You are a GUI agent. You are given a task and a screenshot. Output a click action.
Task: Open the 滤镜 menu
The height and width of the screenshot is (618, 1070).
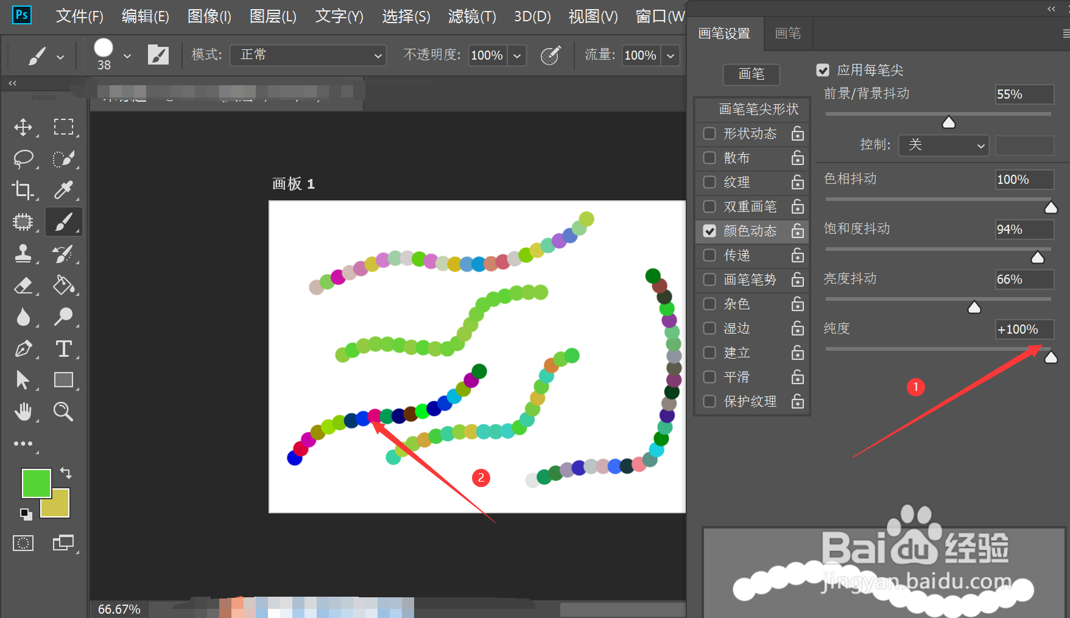pyautogui.click(x=471, y=16)
